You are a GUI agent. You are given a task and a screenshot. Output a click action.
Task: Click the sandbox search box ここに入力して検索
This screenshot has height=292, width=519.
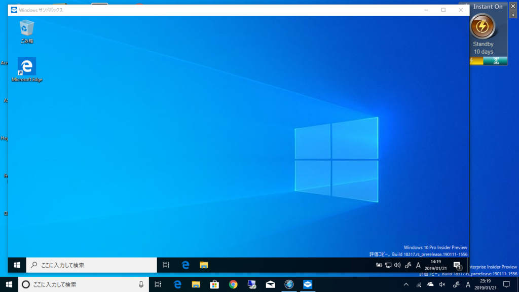pos(91,265)
